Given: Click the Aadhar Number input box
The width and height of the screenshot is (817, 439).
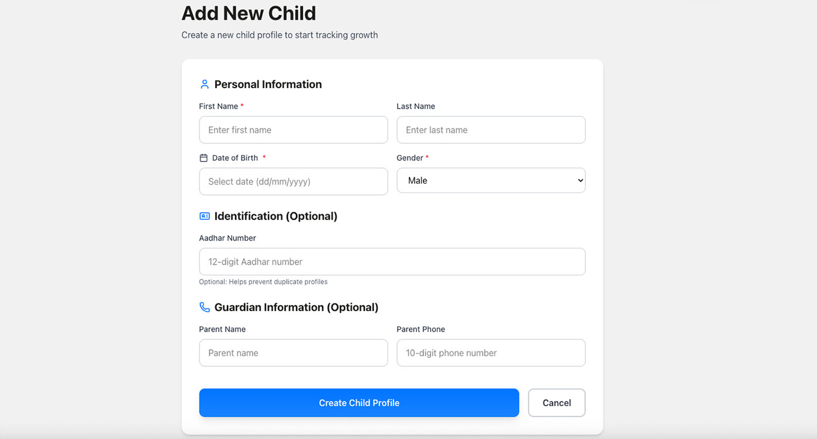Looking at the screenshot, I should [392, 261].
